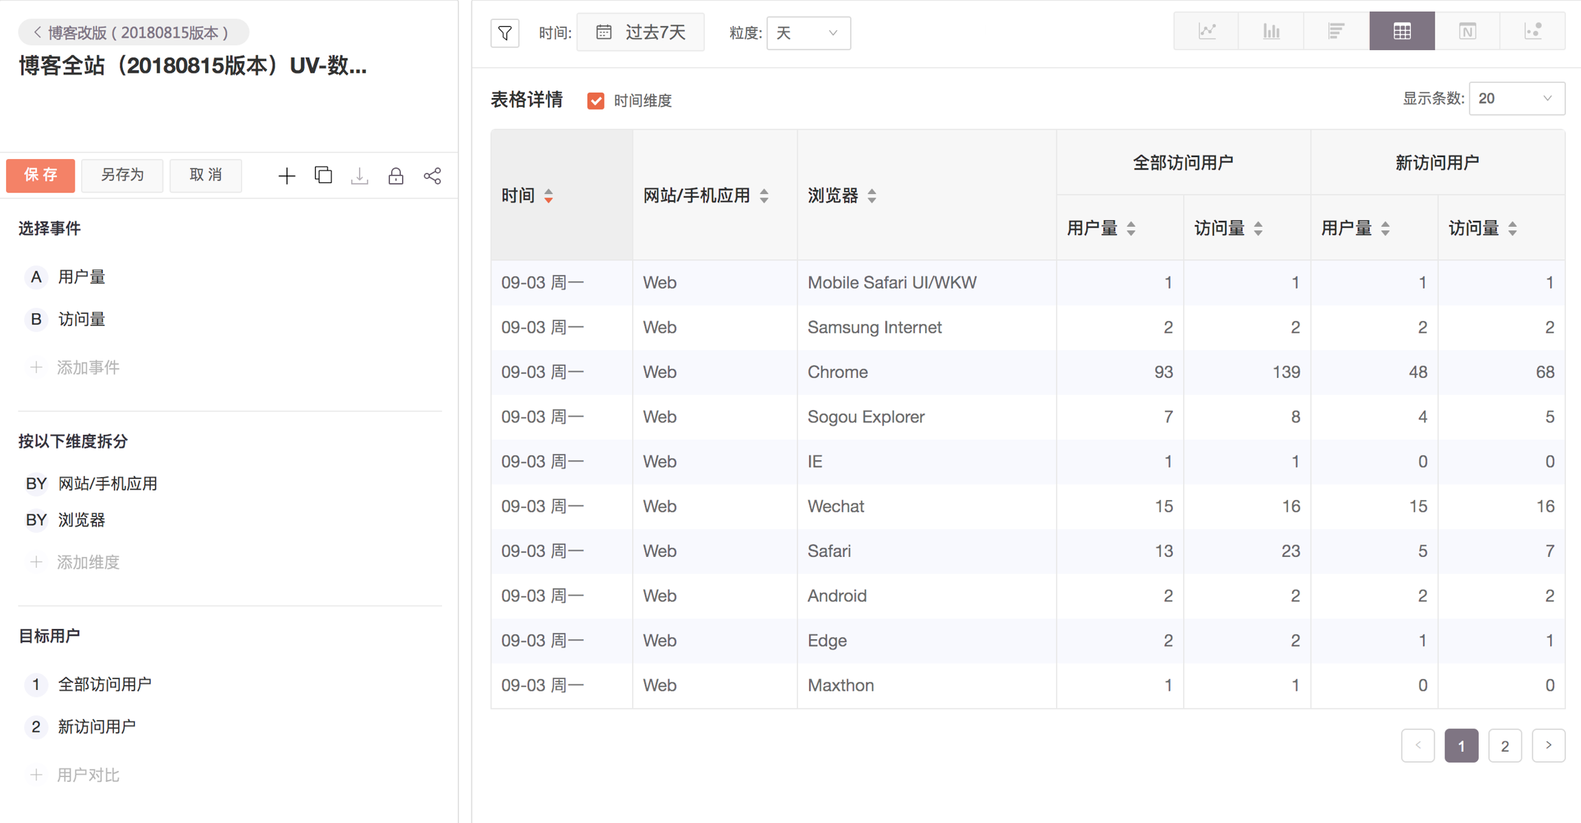Go to page 2 of table

coord(1504,746)
